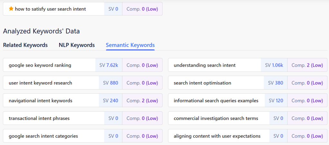Select the 'navigational intent keywords' keyword
This screenshot has width=329, height=145.
pos(40,101)
